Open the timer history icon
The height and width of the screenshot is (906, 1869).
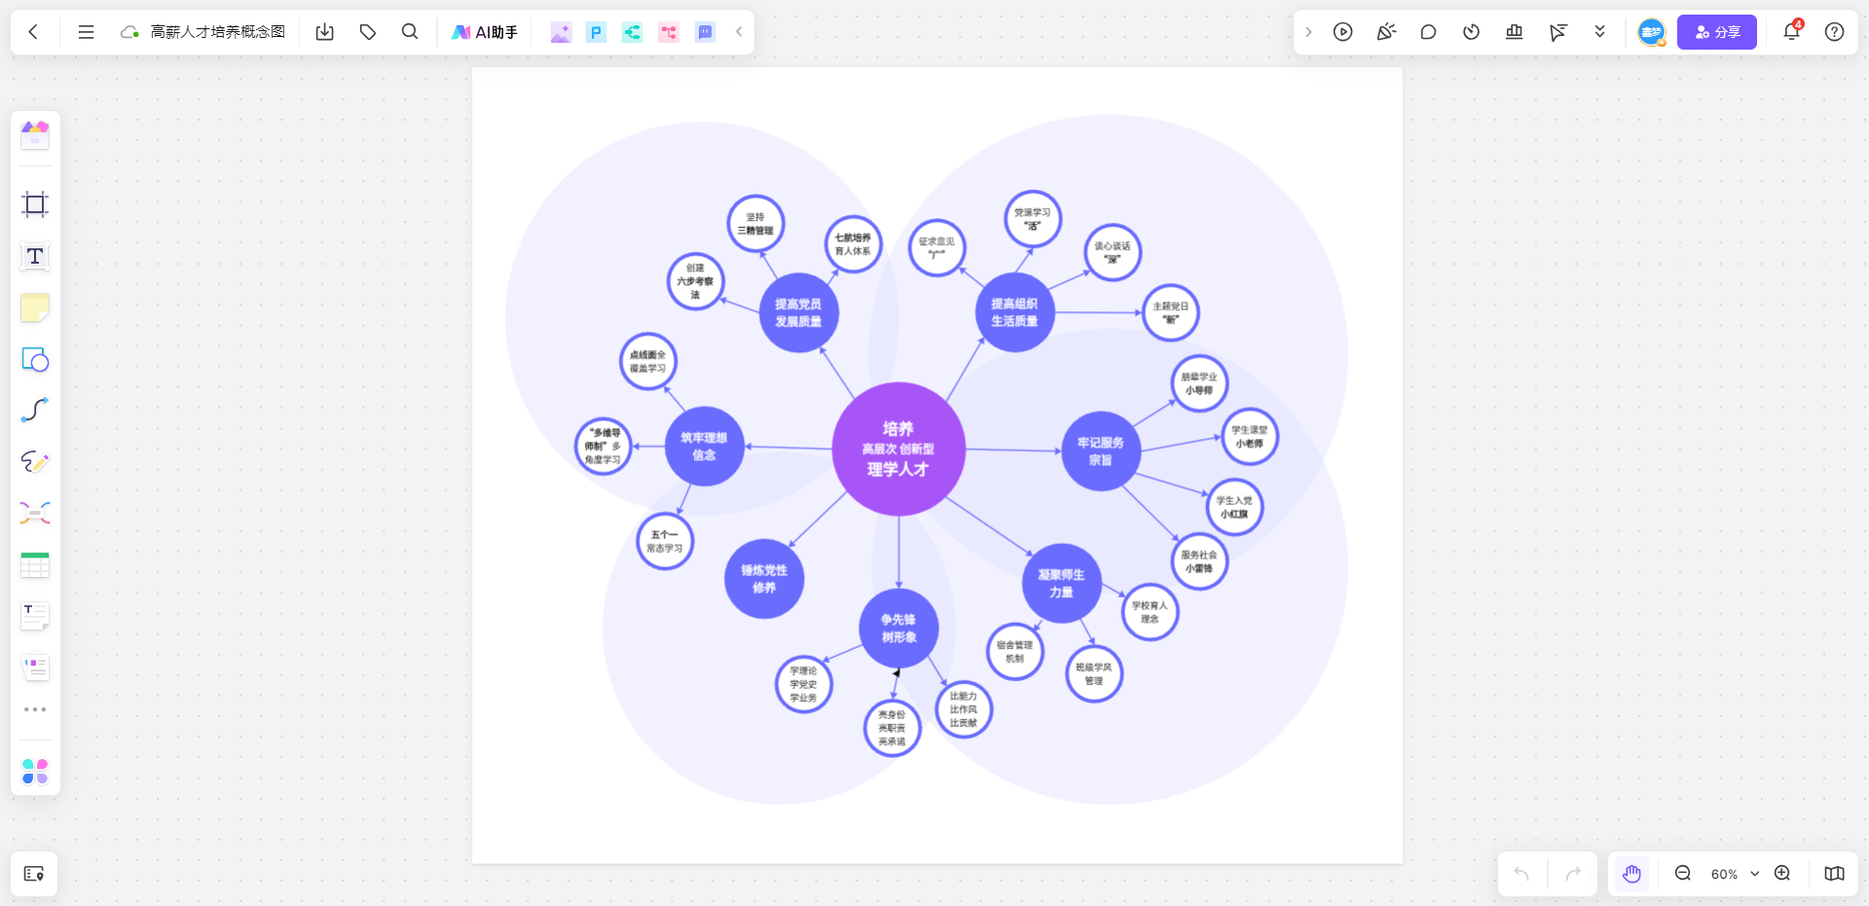(1471, 32)
